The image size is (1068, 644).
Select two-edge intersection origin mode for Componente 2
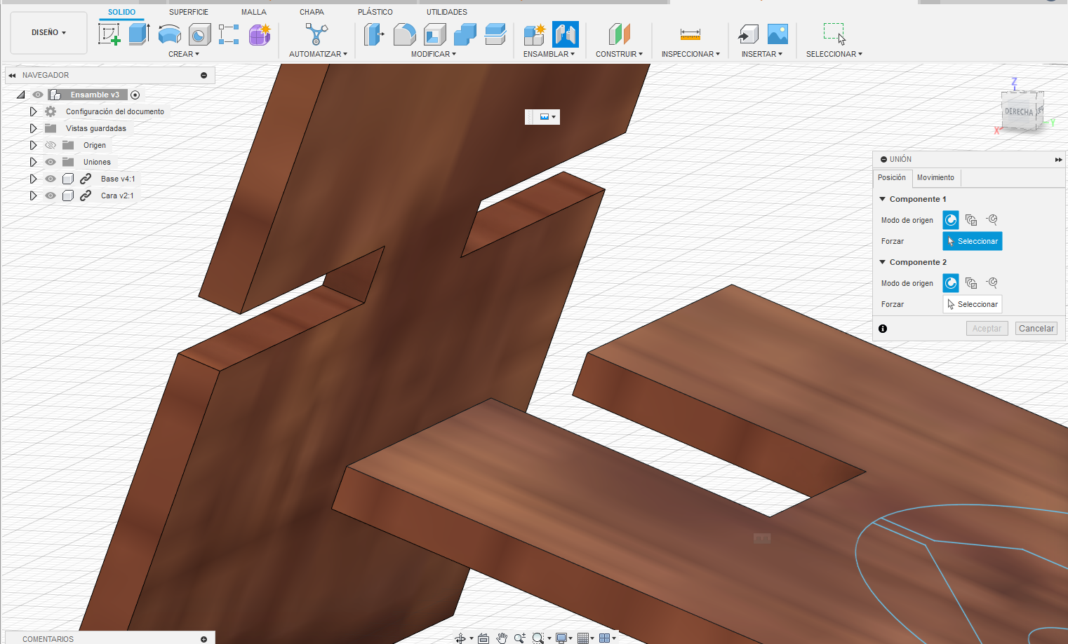992,283
